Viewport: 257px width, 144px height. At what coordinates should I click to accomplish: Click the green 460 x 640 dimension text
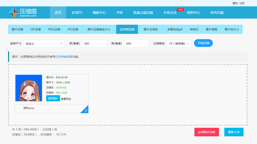pyautogui.click(x=61, y=92)
